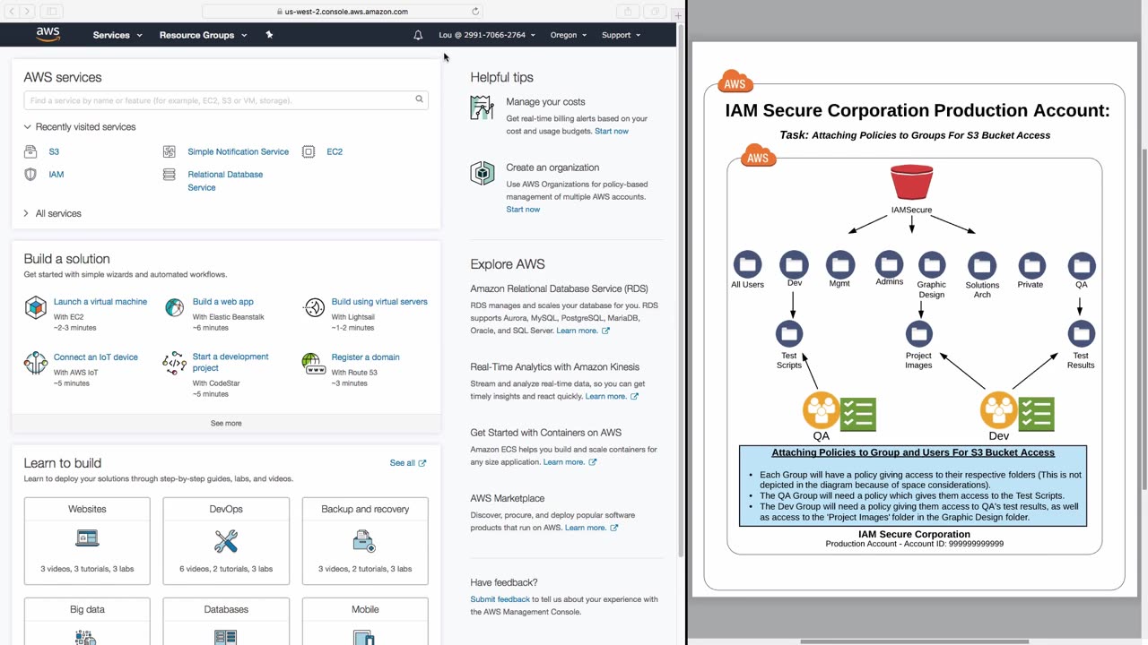Open the S3 service link
Viewport: 1148px width, 645px height.
click(x=54, y=152)
